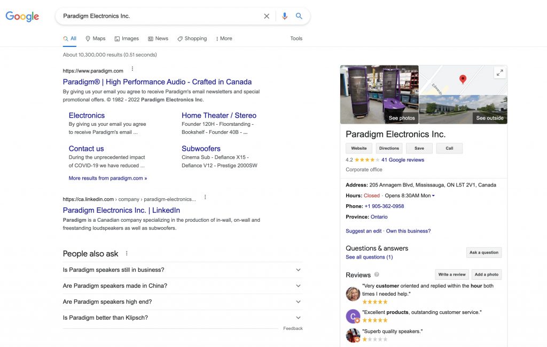Click the Feedback link under questions

(293, 328)
